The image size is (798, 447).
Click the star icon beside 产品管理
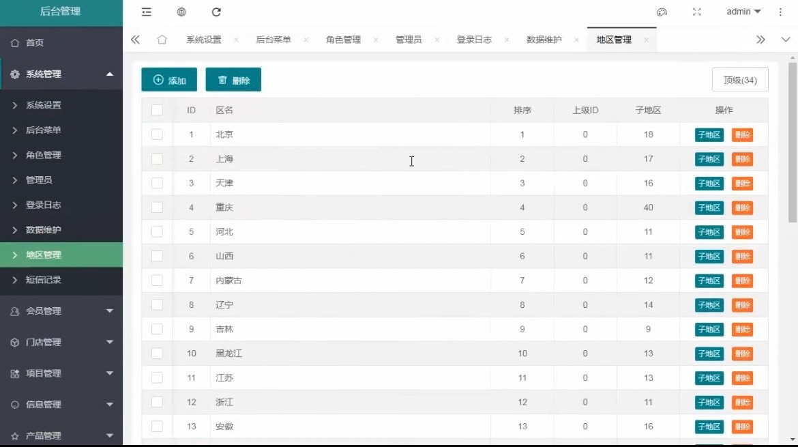coord(15,436)
